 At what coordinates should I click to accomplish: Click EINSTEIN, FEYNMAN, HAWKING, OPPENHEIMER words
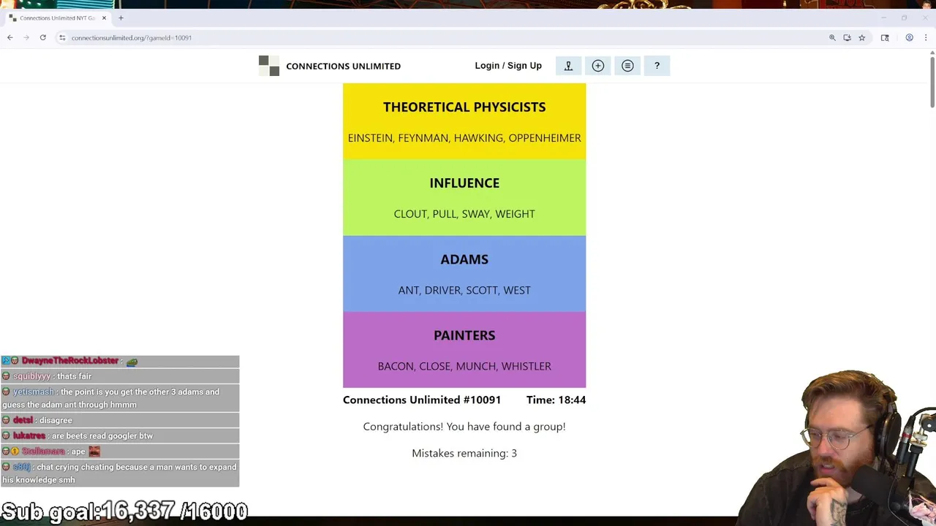click(x=464, y=138)
